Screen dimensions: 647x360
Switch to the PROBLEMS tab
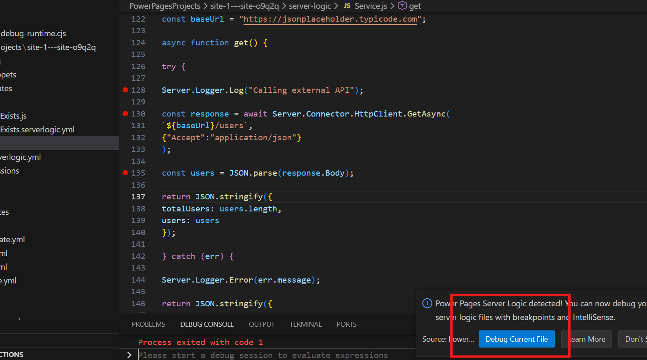(x=148, y=324)
